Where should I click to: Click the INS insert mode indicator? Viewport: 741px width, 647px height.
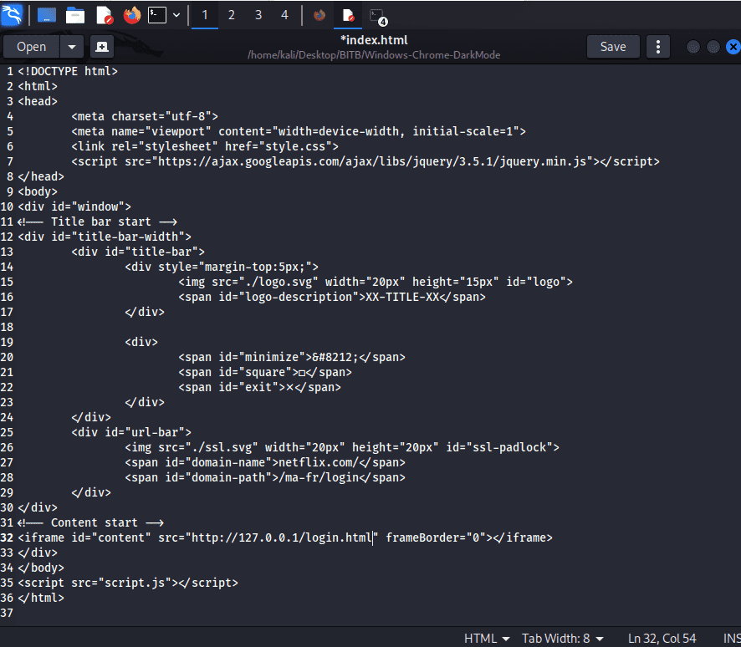coord(732,639)
